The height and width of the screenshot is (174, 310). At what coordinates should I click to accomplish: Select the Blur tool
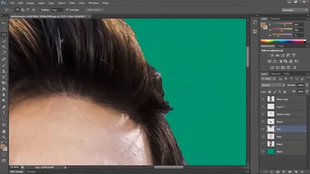tap(4, 95)
